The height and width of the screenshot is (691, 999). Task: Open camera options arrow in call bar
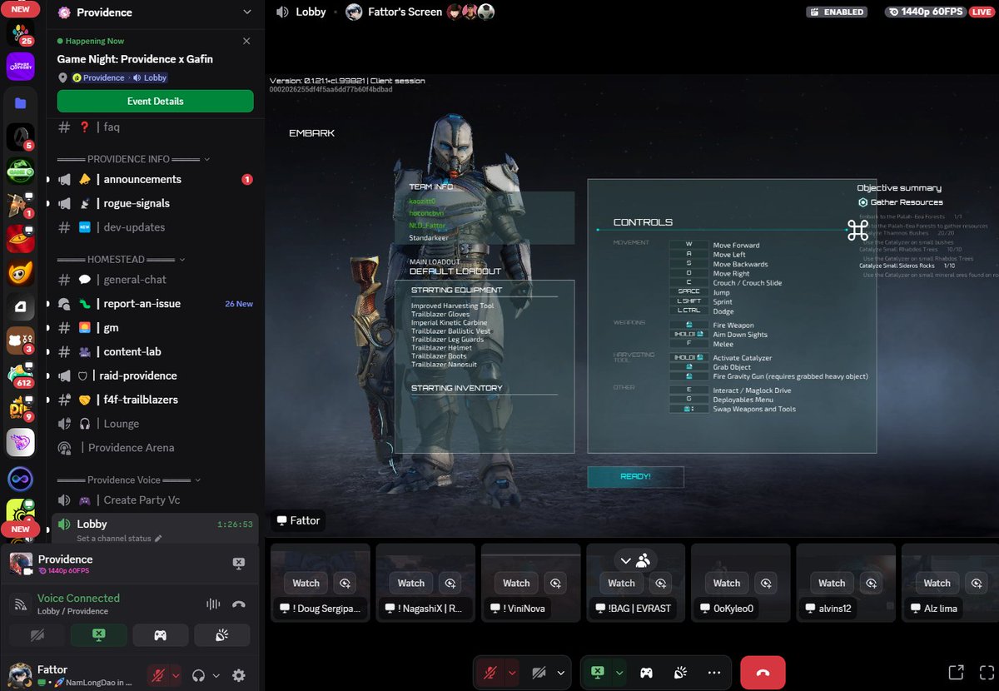(560, 673)
